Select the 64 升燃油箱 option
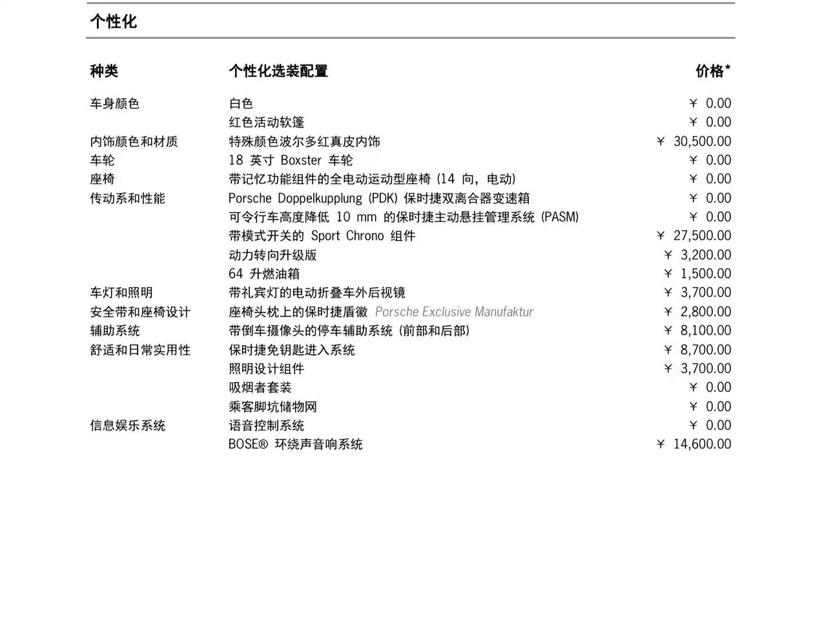 tap(264, 274)
